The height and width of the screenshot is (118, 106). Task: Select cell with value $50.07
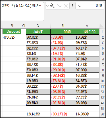(x=38, y=70)
